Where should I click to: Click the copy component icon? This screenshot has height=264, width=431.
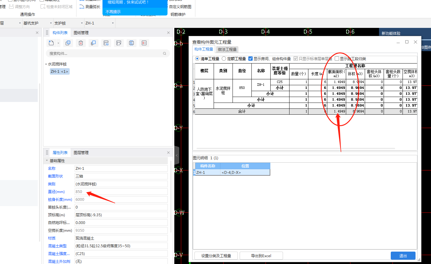[x=68, y=43]
